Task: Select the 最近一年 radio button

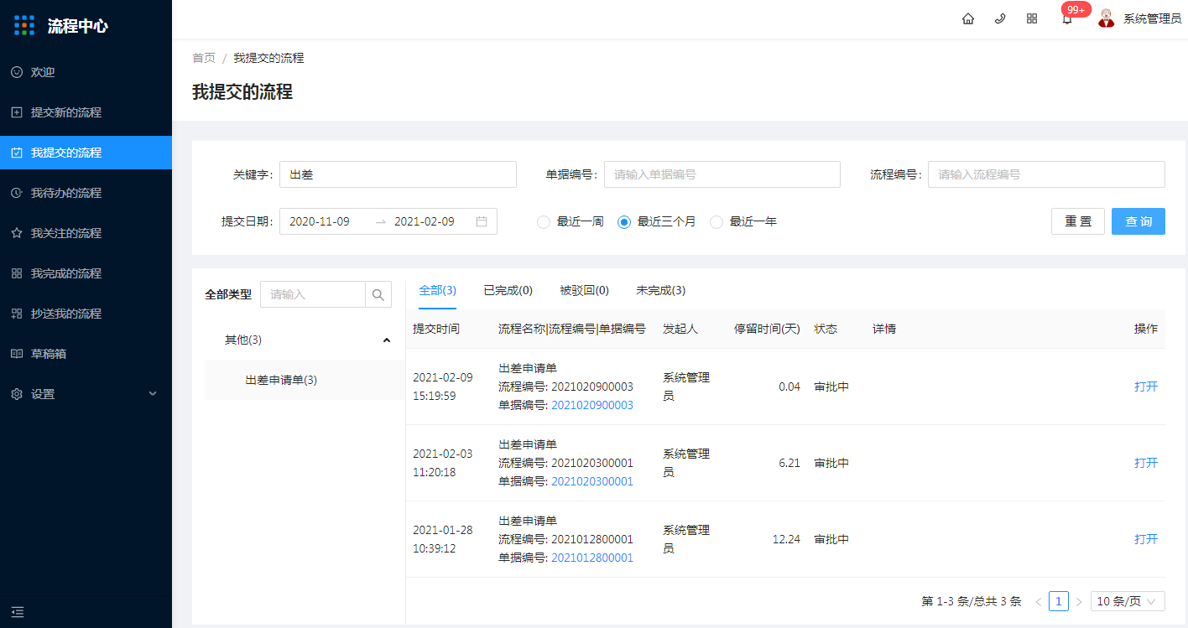Action: click(716, 222)
